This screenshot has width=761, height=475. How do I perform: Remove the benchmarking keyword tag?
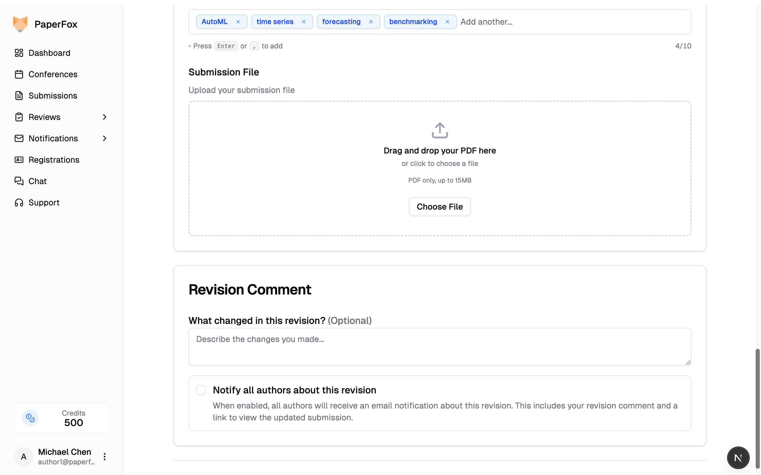coord(447,22)
